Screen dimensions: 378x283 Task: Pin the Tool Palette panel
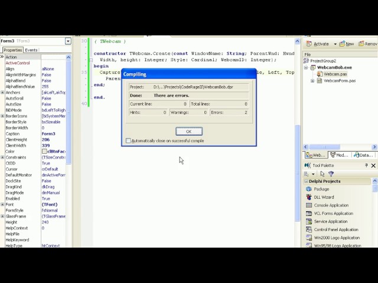tap(366, 165)
